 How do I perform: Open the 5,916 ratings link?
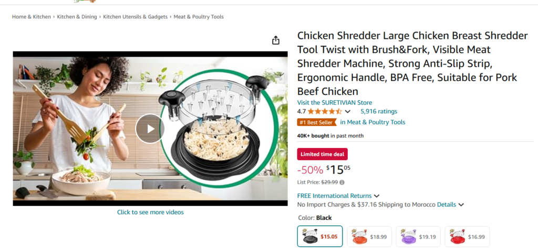coord(379,111)
